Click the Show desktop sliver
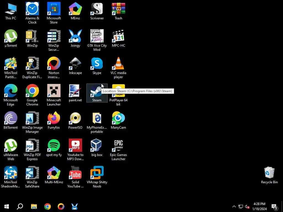Viewport: 283px width, 212px height. pos(282,206)
